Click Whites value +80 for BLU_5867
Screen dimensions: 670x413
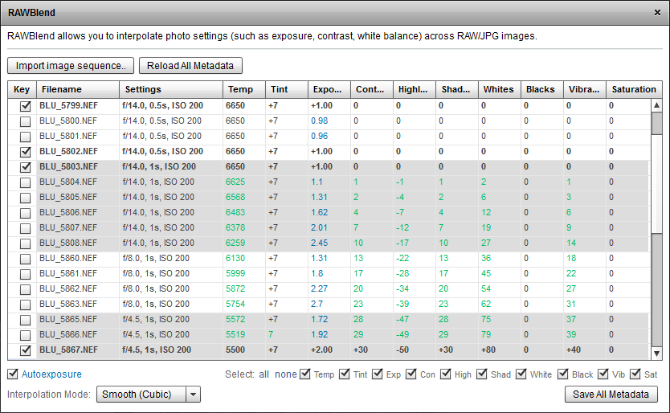coord(488,350)
